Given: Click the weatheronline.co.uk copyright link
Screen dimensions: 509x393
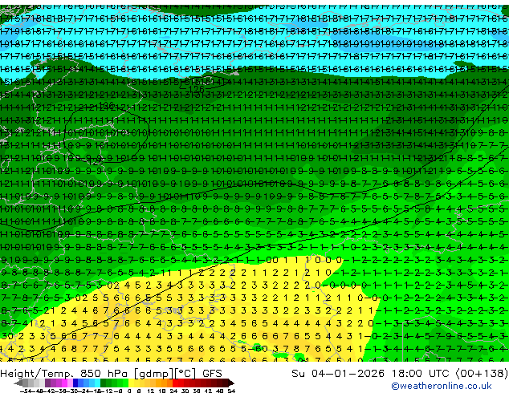Looking at the screenshot, I should [442, 386].
